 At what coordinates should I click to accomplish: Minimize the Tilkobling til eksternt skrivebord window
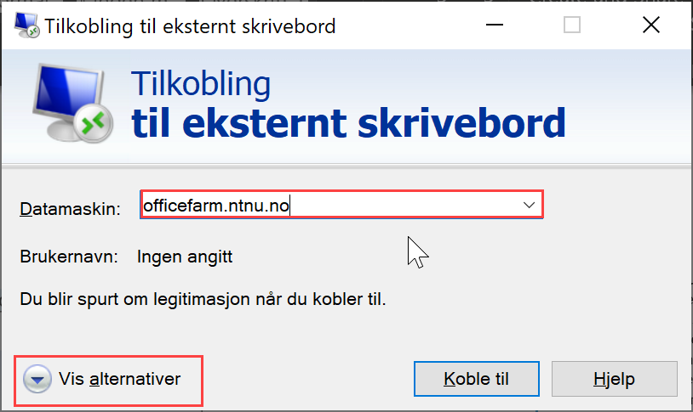coord(495,25)
